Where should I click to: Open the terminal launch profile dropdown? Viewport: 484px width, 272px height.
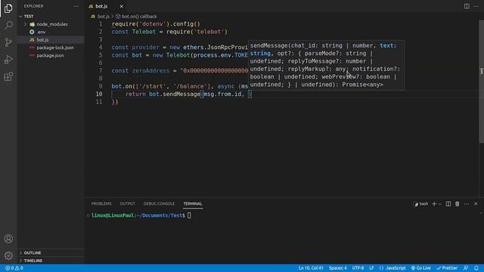coord(440,204)
